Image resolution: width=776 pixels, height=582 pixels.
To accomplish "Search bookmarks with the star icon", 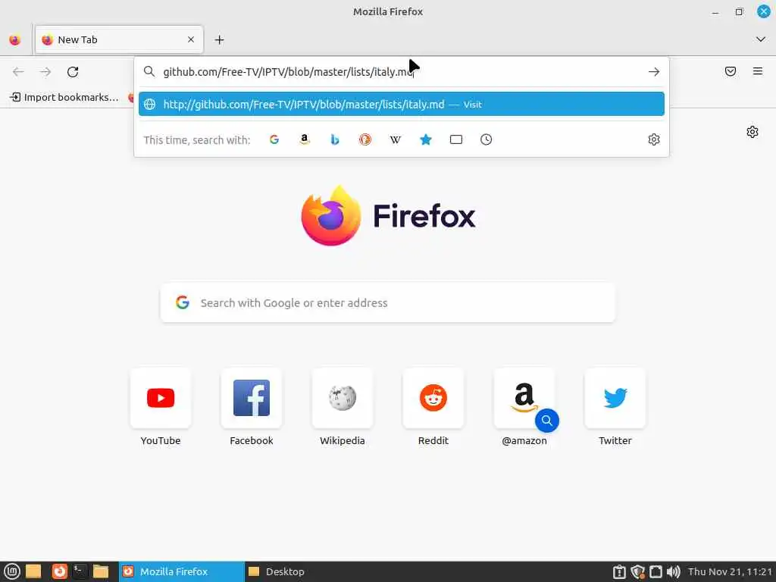I will pyautogui.click(x=426, y=139).
